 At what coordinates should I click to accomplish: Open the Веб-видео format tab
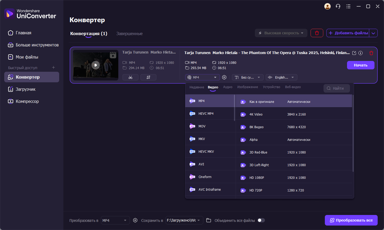click(293, 87)
